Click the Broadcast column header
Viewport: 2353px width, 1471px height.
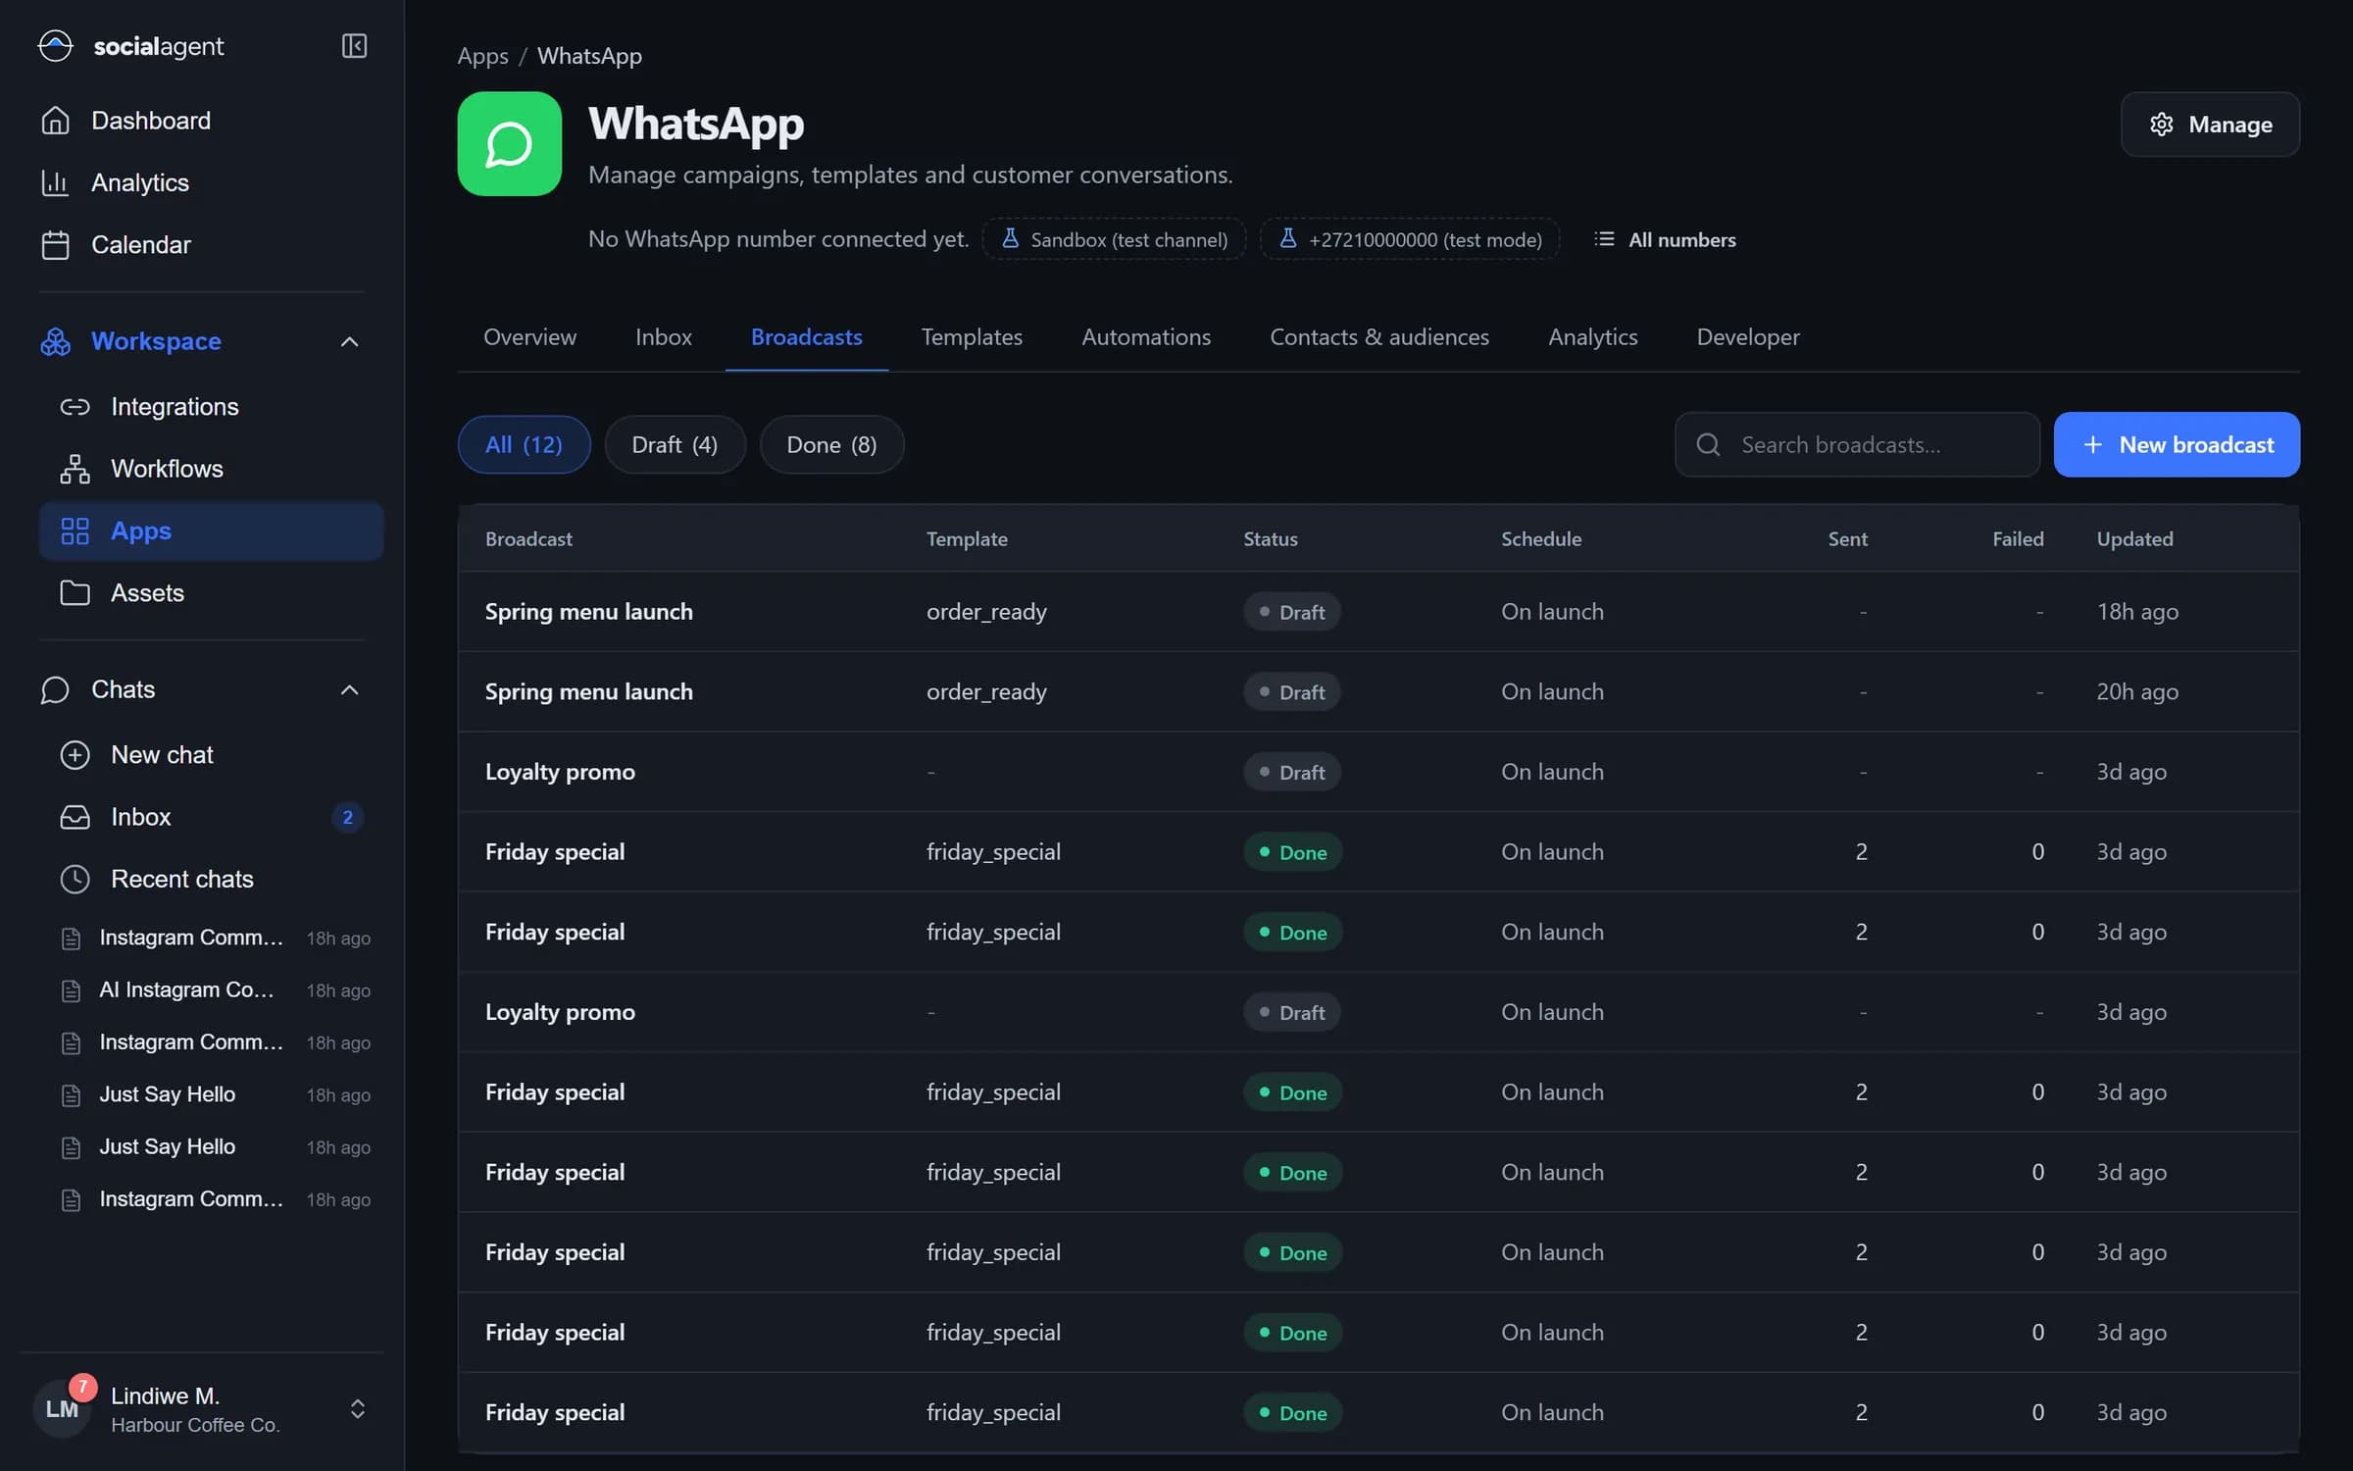[528, 538]
